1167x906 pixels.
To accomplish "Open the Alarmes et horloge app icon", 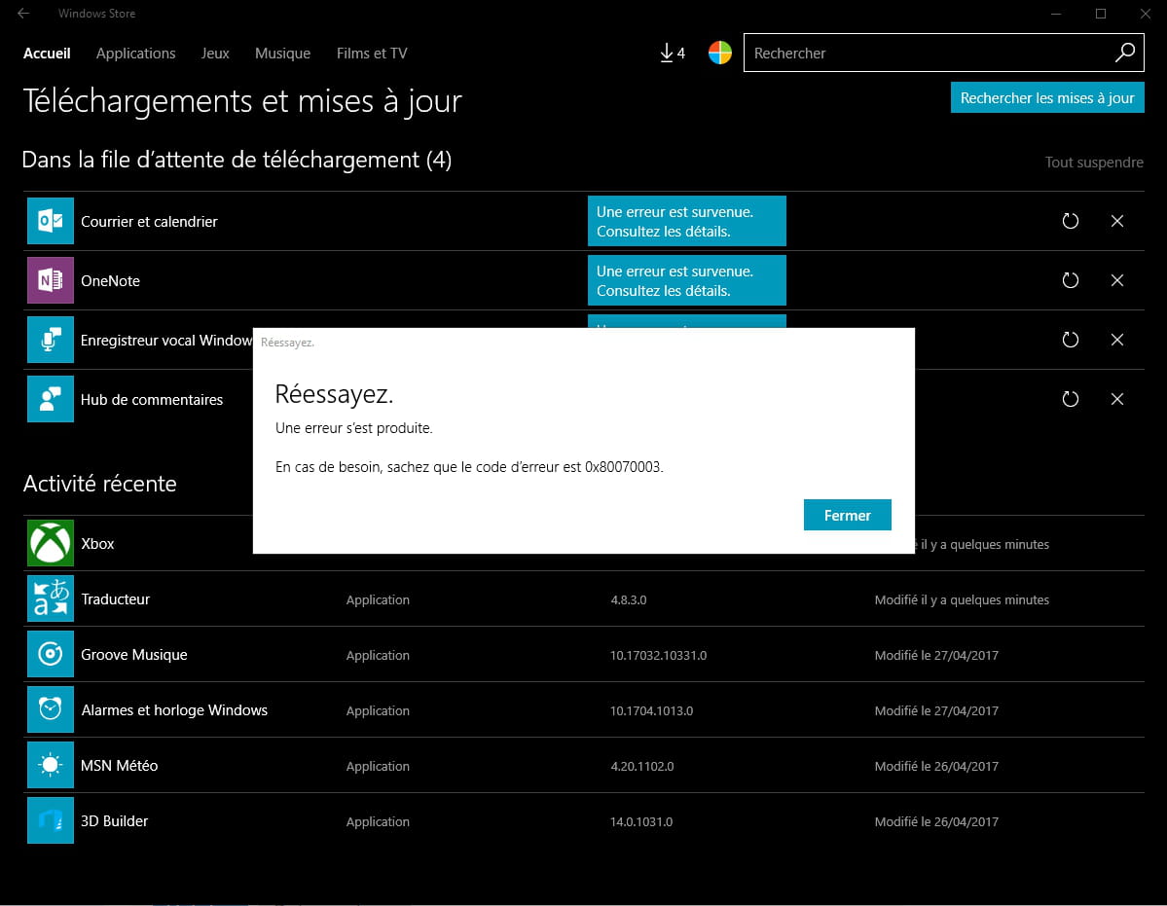I will coord(51,709).
